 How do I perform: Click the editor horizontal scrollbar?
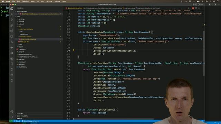coord(114,119)
